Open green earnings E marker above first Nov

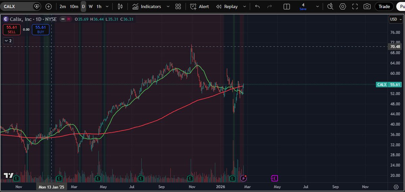[16, 178]
